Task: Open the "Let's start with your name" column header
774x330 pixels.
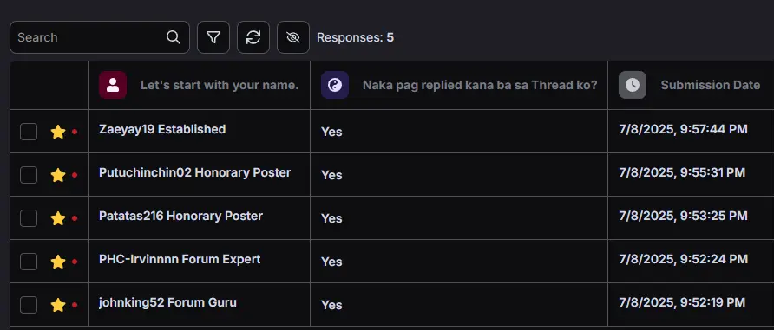Action: 220,85
